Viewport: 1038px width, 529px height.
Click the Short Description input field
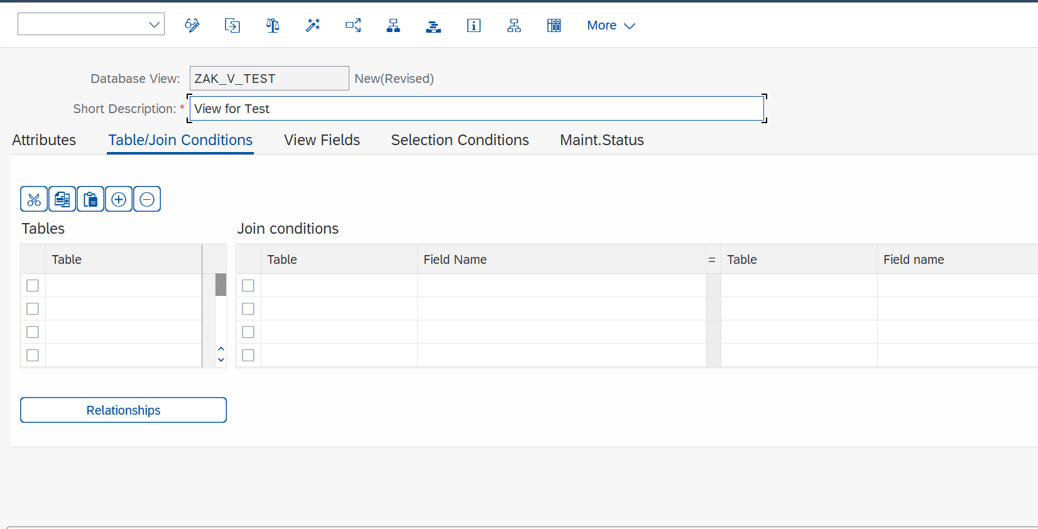(477, 109)
